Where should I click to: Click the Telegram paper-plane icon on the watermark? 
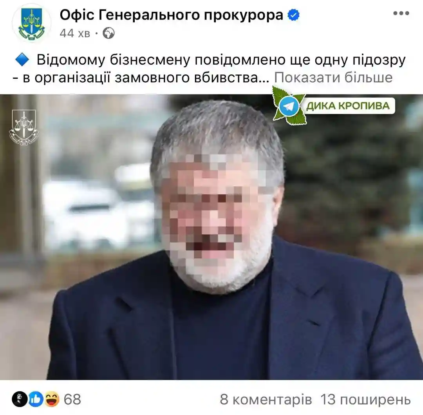click(288, 107)
